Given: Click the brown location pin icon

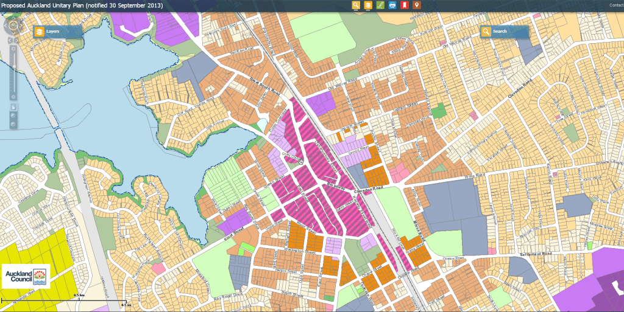Looking at the screenshot, I should tap(417, 5).
